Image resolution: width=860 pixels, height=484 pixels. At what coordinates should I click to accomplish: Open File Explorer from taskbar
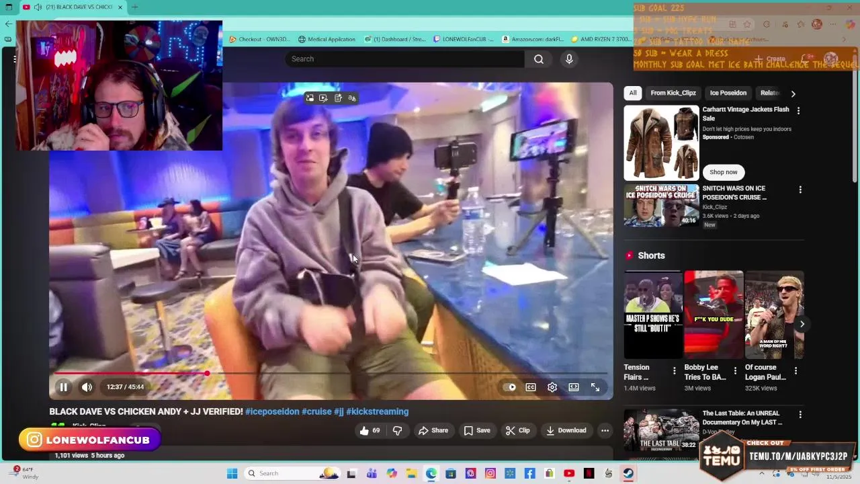pos(411,473)
